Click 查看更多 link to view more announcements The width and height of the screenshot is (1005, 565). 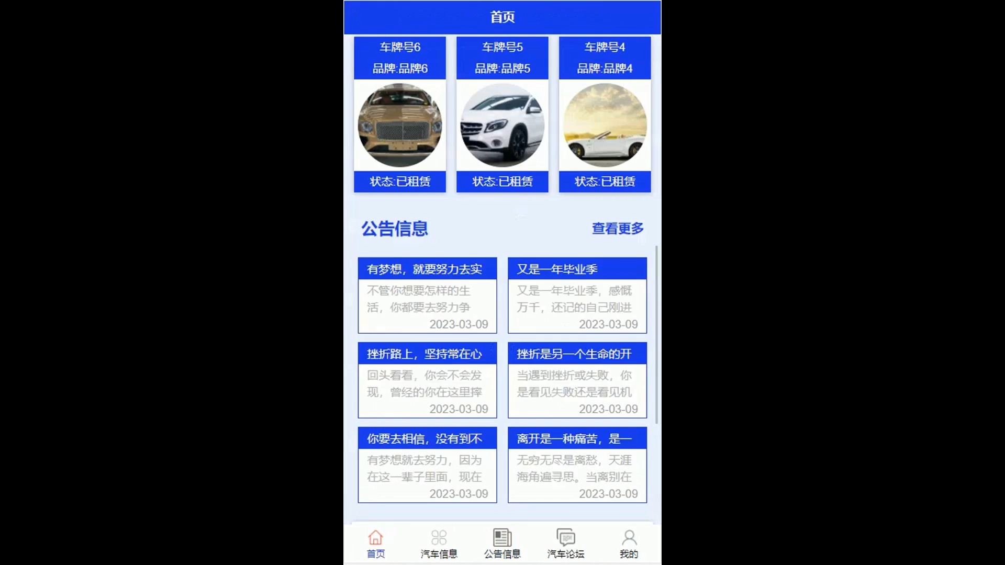618,228
